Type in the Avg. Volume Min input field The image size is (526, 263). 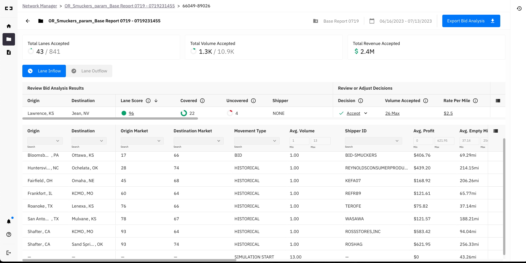(299, 141)
